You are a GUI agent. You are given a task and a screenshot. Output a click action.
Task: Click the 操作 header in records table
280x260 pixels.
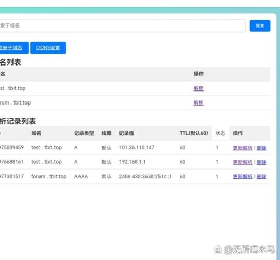[x=238, y=133]
